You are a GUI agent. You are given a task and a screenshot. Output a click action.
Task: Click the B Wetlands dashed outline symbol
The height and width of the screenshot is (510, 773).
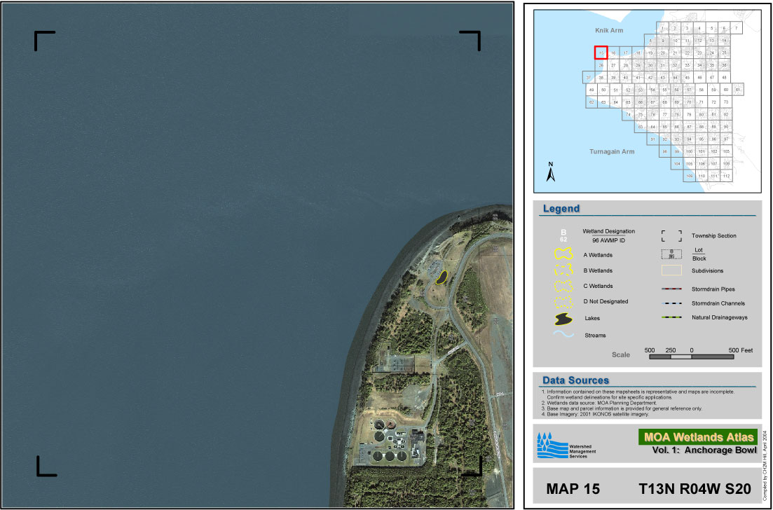[x=563, y=270]
